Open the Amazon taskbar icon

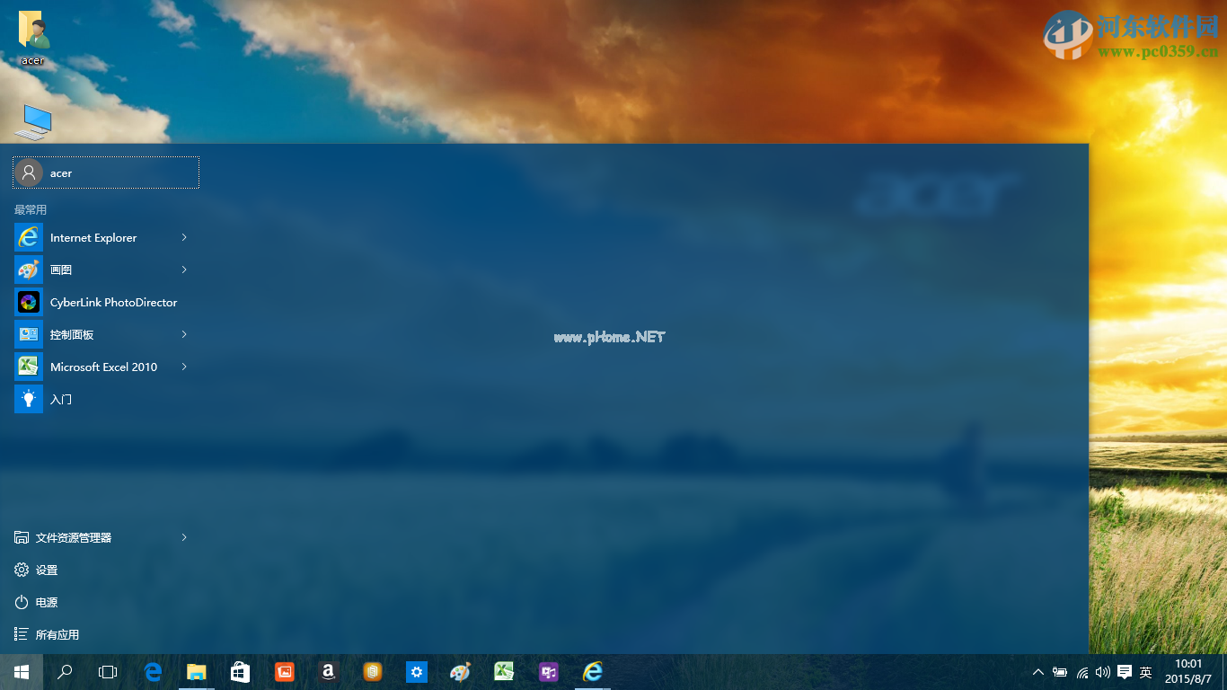tap(328, 672)
